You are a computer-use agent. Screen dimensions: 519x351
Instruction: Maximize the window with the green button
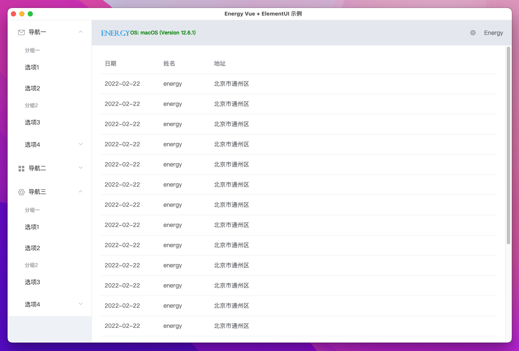(30, 14)
